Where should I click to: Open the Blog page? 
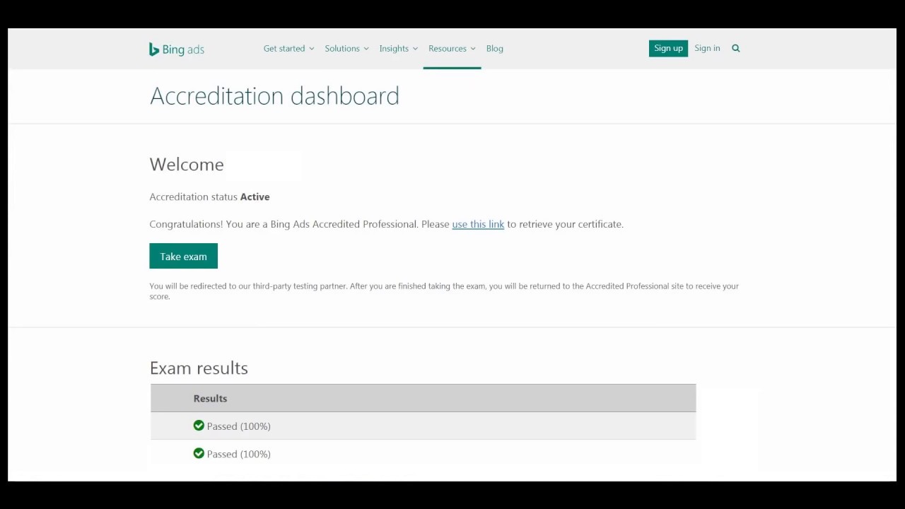pyautogui.click(x=495, y=48)
